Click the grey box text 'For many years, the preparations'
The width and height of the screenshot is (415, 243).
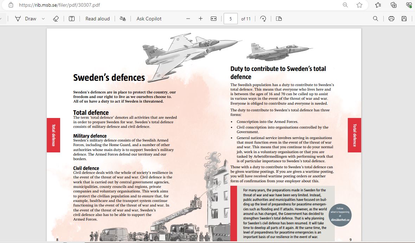coord(285,214)
